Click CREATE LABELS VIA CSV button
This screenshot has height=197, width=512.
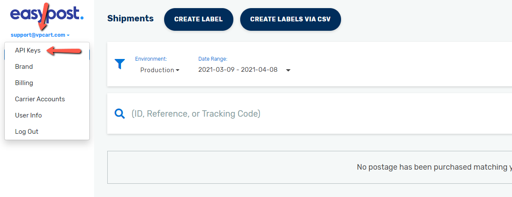(290, 19)
